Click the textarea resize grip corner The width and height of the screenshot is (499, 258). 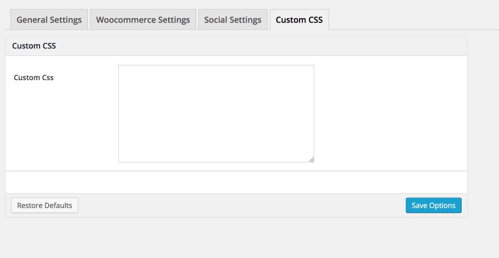pos(311,160)
